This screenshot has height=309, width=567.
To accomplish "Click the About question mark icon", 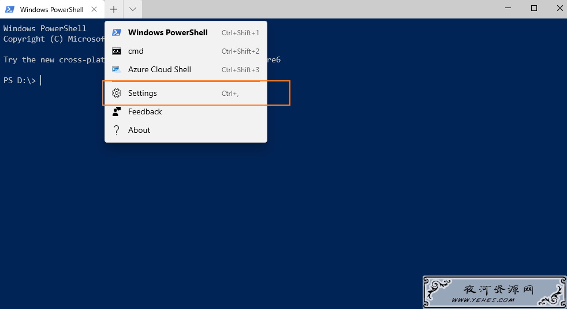I will click(117, 130).
